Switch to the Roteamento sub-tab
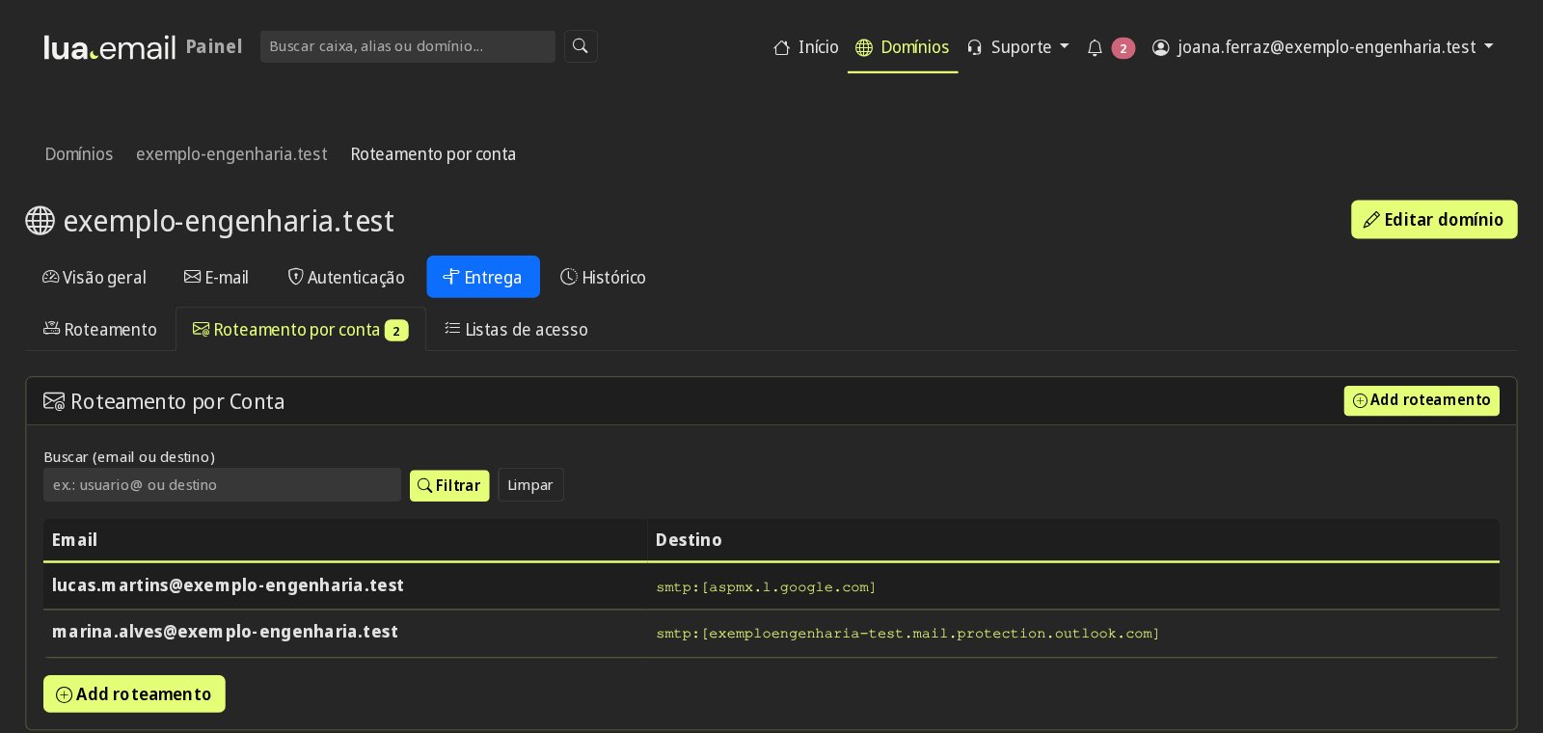 point(100,330)
